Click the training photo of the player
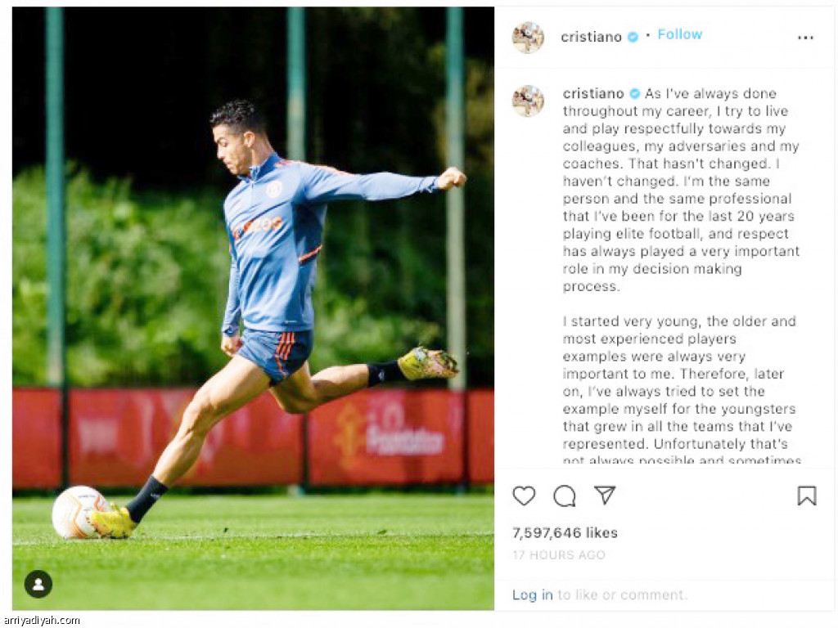 254,308
